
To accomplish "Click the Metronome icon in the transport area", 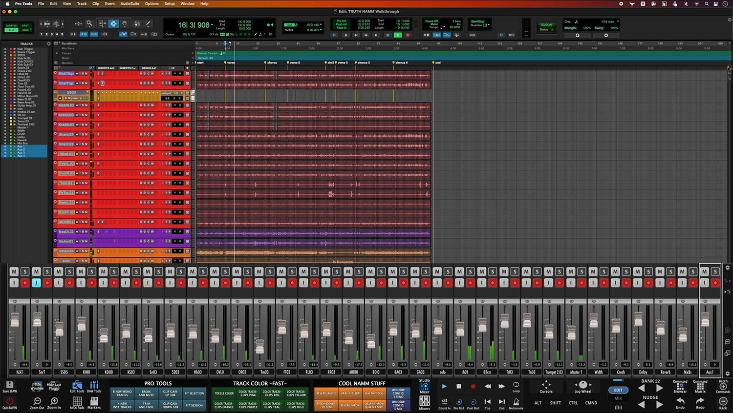I will [x=516, y=401].
